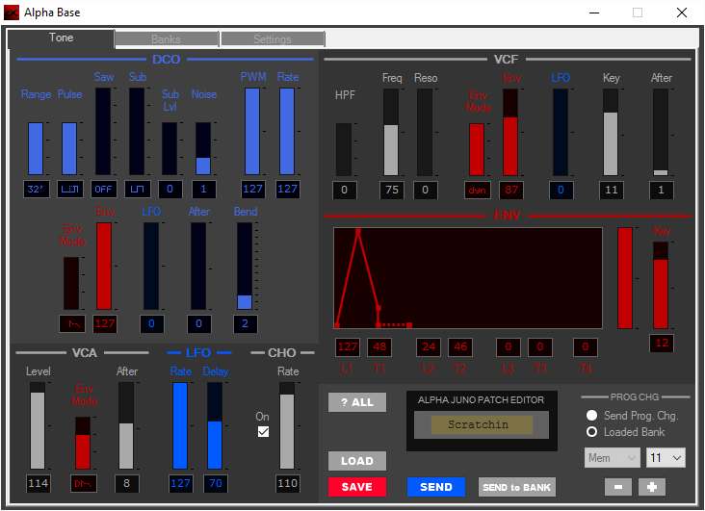Click the envelope L1 value 127
This screenshot has width=705, height=511.
tap(348, 347)
